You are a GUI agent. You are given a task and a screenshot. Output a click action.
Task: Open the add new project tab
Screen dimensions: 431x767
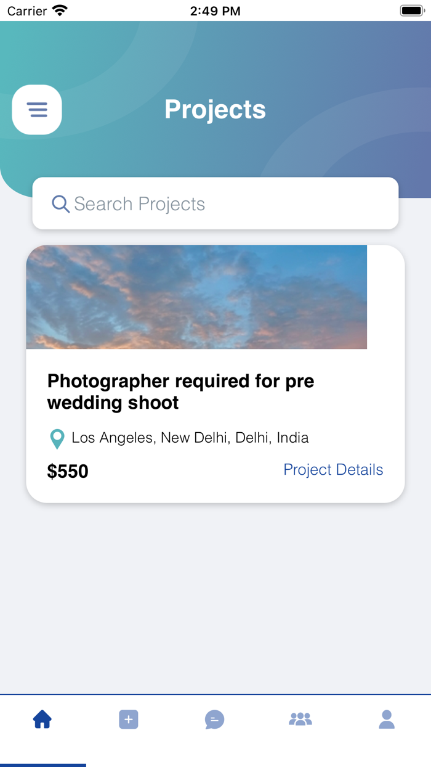click(x=129, y=720)
